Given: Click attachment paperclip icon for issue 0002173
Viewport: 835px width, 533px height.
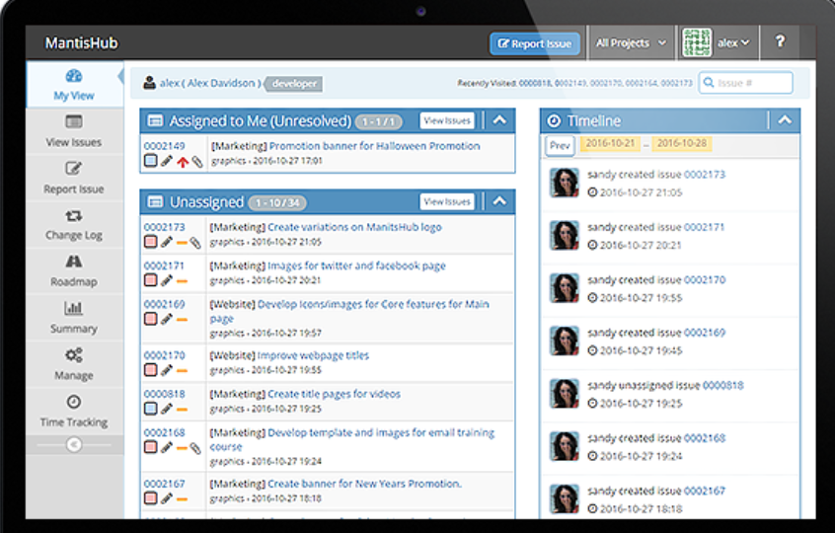Looking at the screenshot, I should (x=196, y=242).
